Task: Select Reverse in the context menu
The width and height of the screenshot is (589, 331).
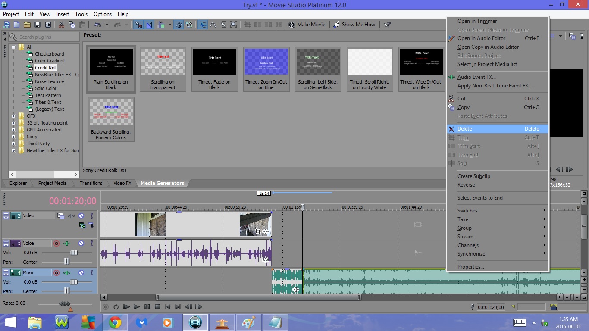Action: pos(498,185)
